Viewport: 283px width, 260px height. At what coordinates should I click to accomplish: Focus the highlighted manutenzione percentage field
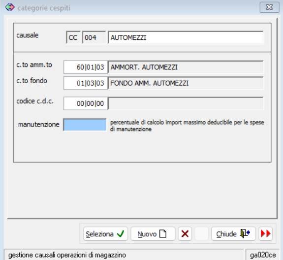[x=85, y=125]
